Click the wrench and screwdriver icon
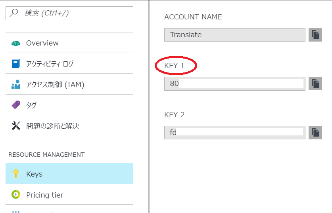The height and width of the screenshot is (213, 332). [x=16, y=126]
